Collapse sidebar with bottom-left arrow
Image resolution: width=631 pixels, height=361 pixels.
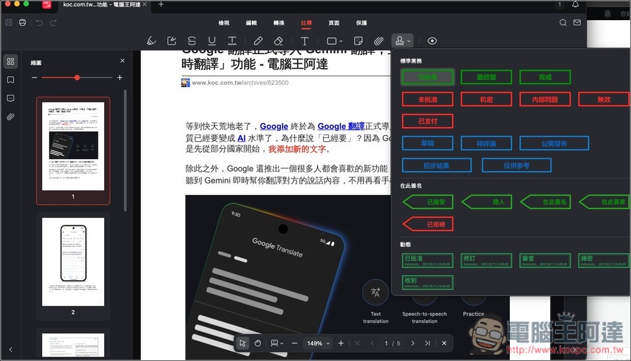pos(11,350)
